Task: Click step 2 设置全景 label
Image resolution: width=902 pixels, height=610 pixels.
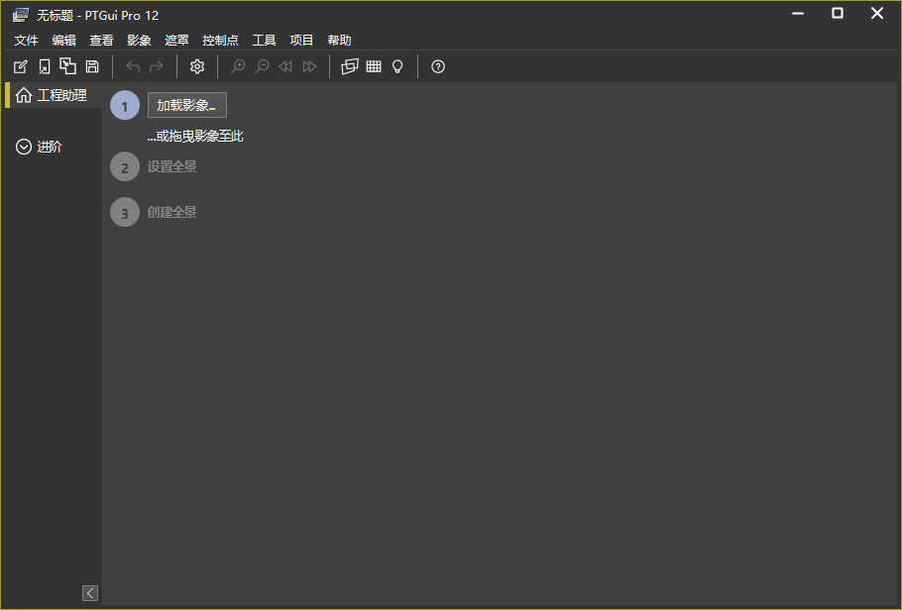Action: [172, 166]
